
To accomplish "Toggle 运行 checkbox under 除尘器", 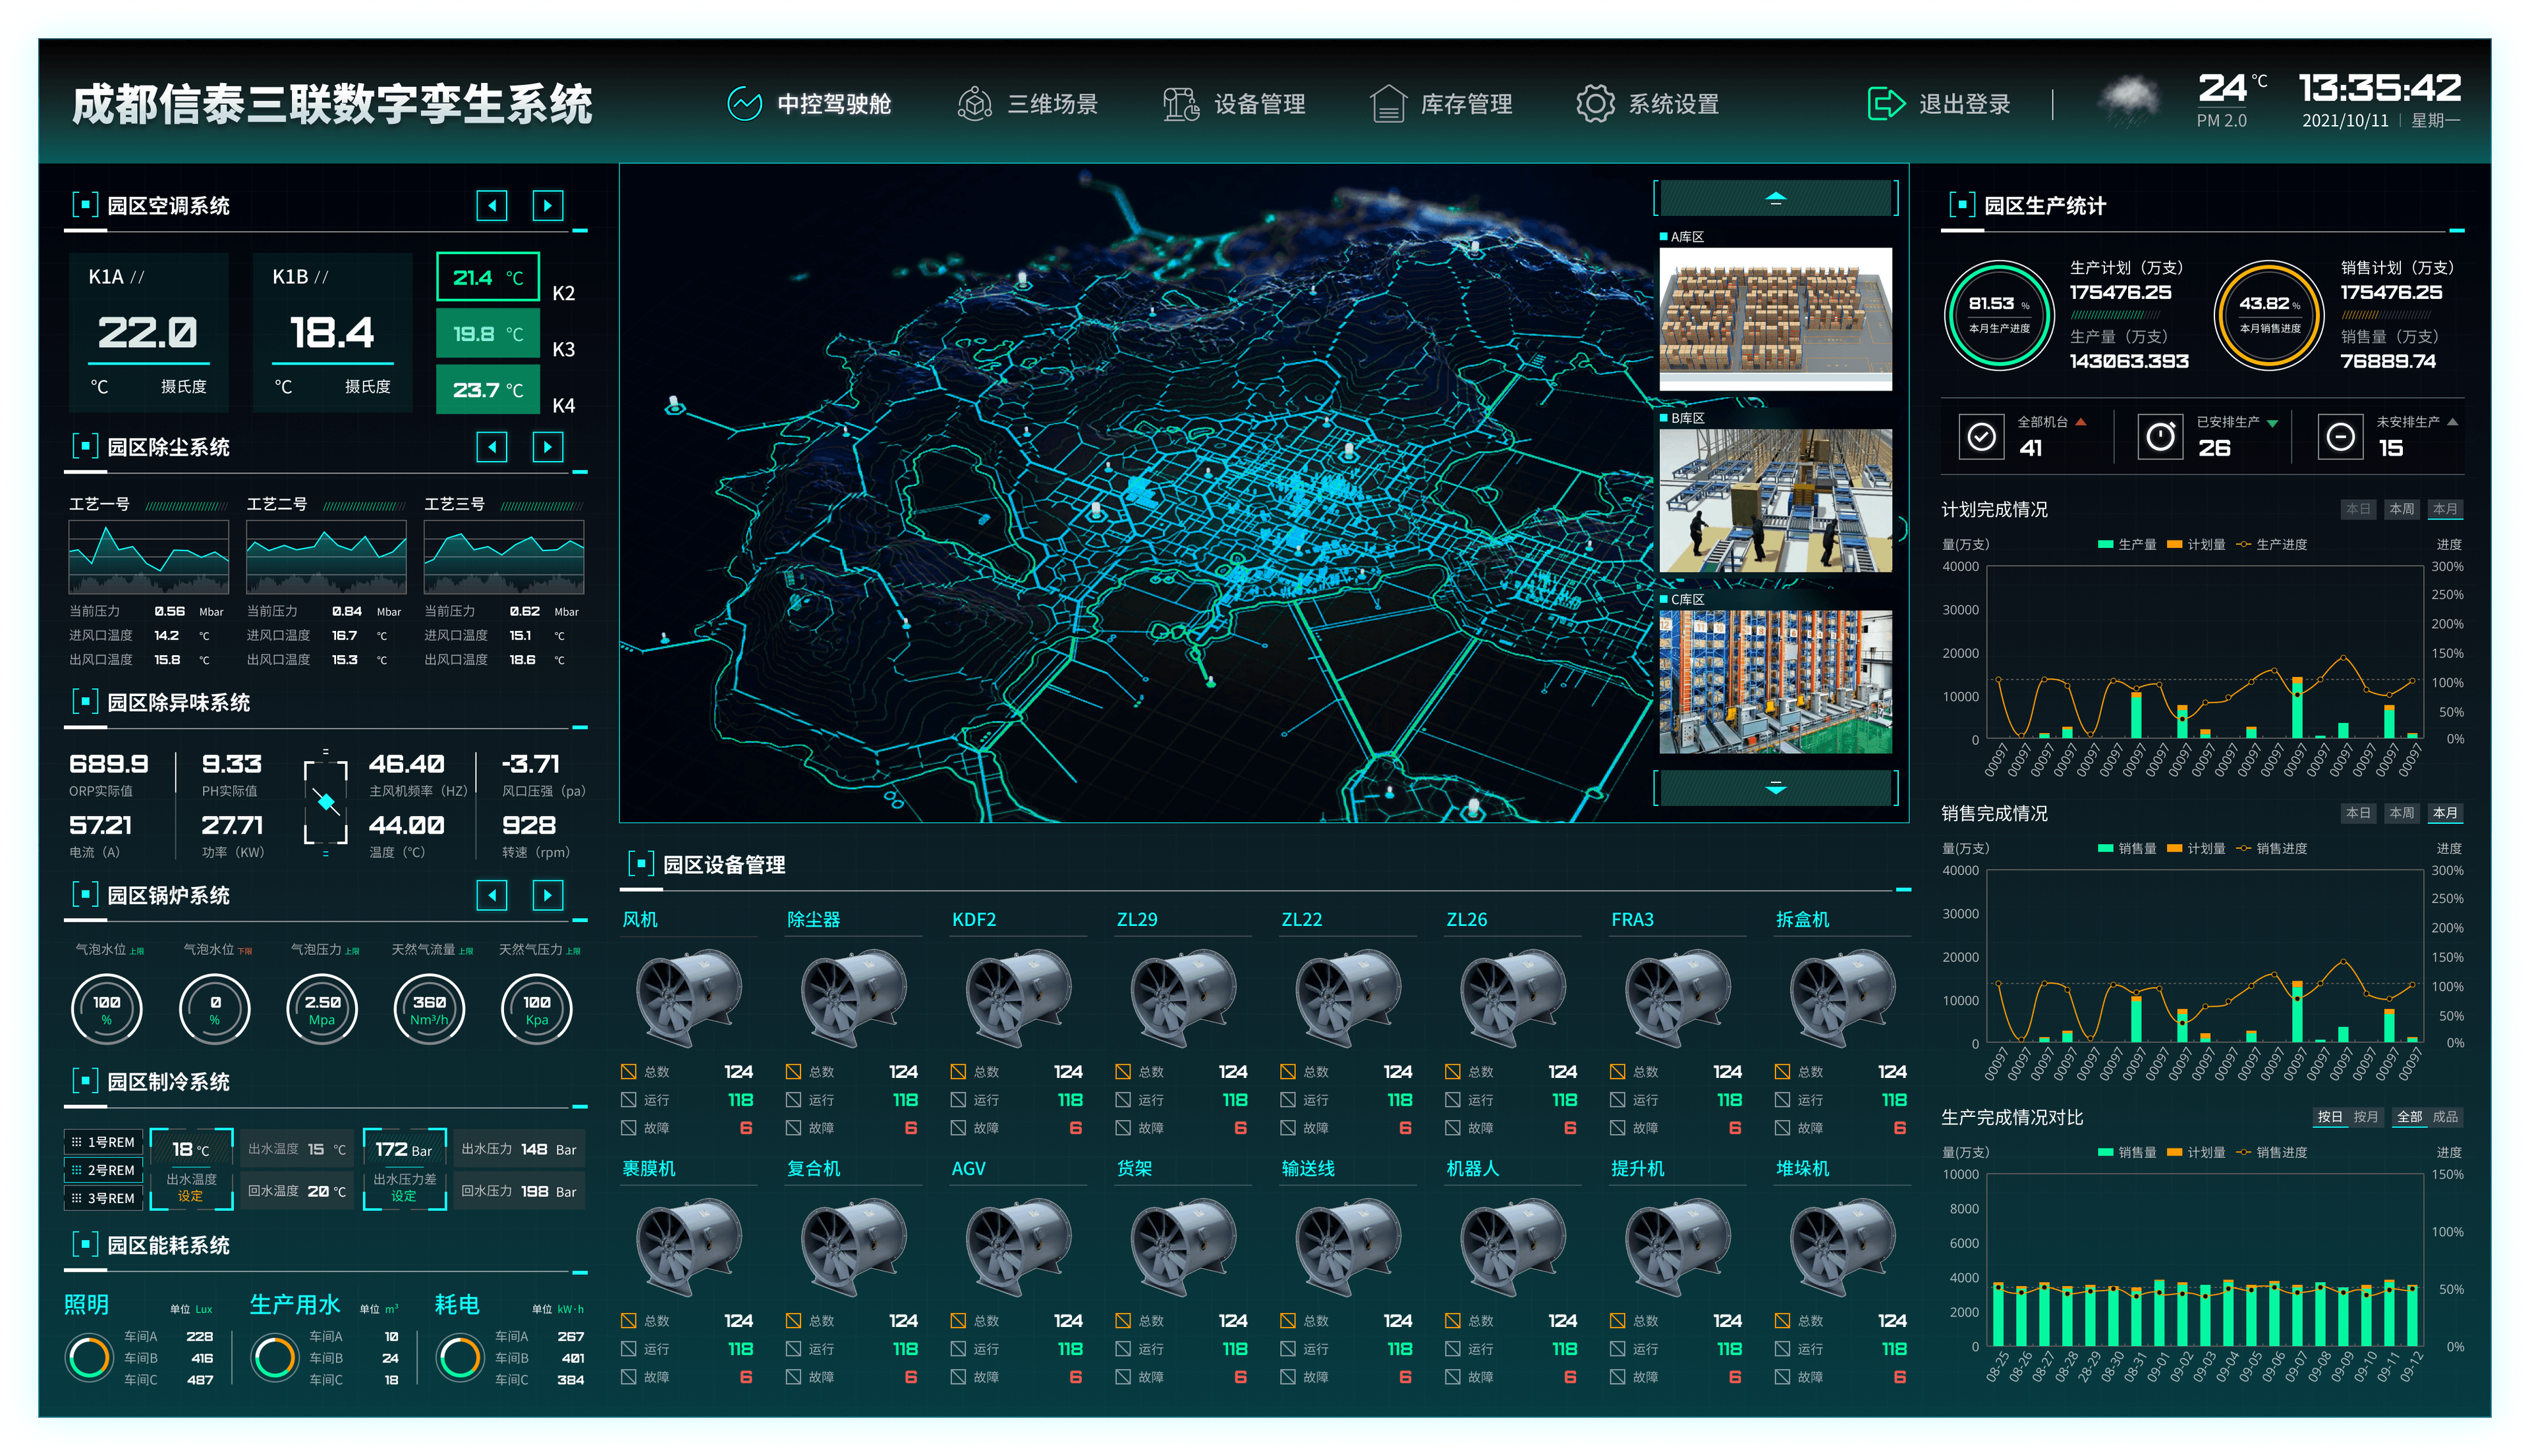I will (x=793, y=1100).
